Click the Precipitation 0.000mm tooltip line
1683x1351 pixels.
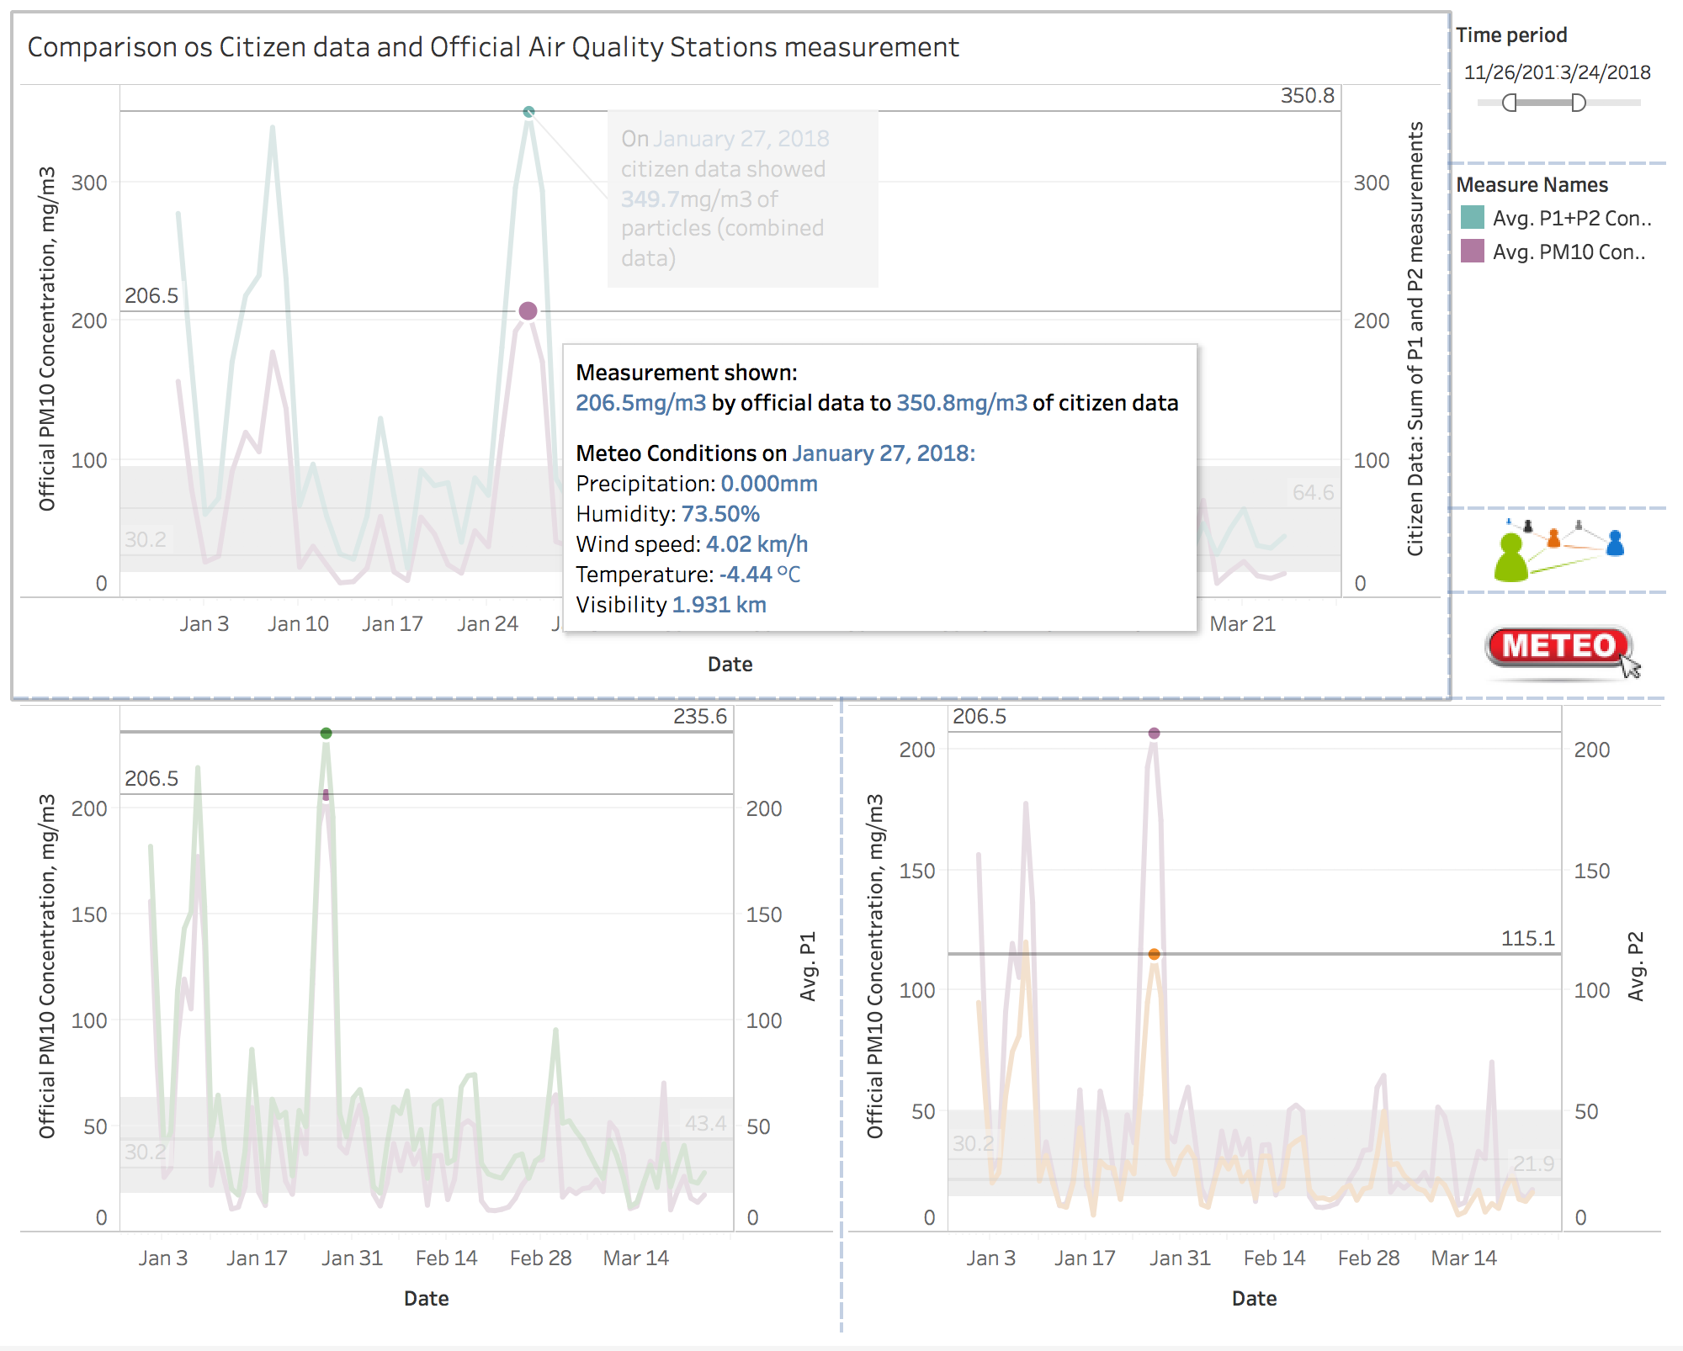tap(697, 484)
